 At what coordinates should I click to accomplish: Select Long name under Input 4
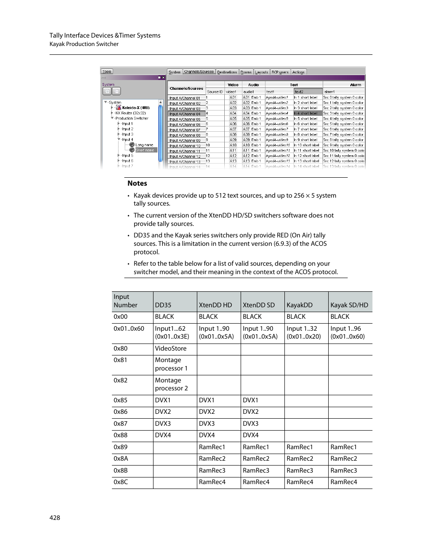pyautogui.click(x=144, y=145)
